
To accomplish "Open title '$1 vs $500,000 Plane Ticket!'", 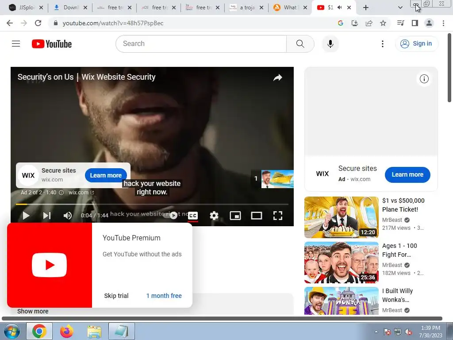I will point(403,205).
